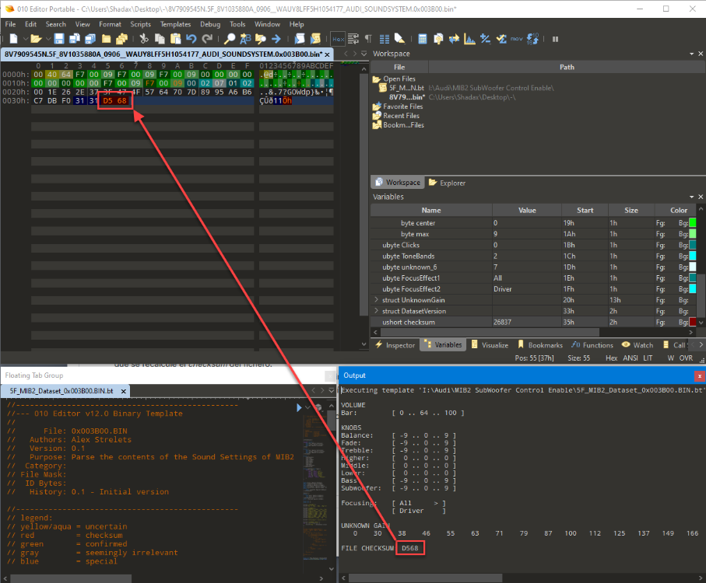Toggle the paragraph whitespace marker button
Screen dimensions: 706x583
coord(368,39)
